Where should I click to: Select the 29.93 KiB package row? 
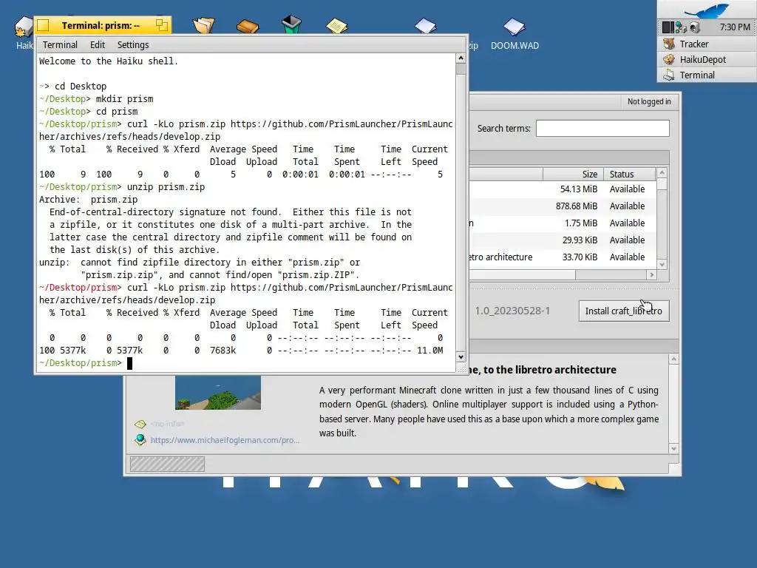(563, 240)
